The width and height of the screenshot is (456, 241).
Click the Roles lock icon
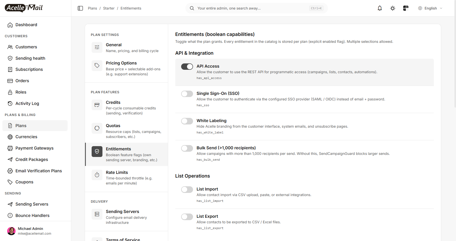click(x=10, y=92)
